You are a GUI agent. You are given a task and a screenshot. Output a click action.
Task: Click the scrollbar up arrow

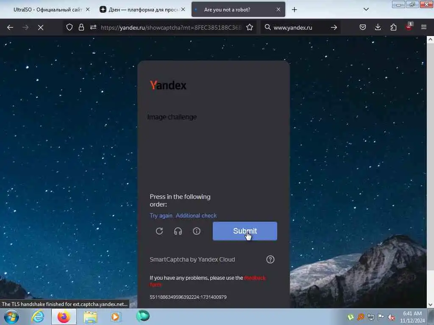pos(430,39)
